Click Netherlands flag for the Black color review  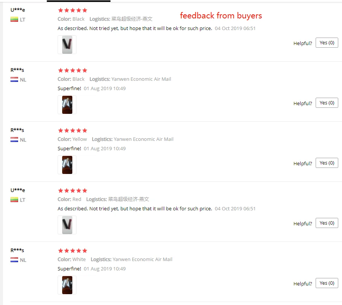14,80
